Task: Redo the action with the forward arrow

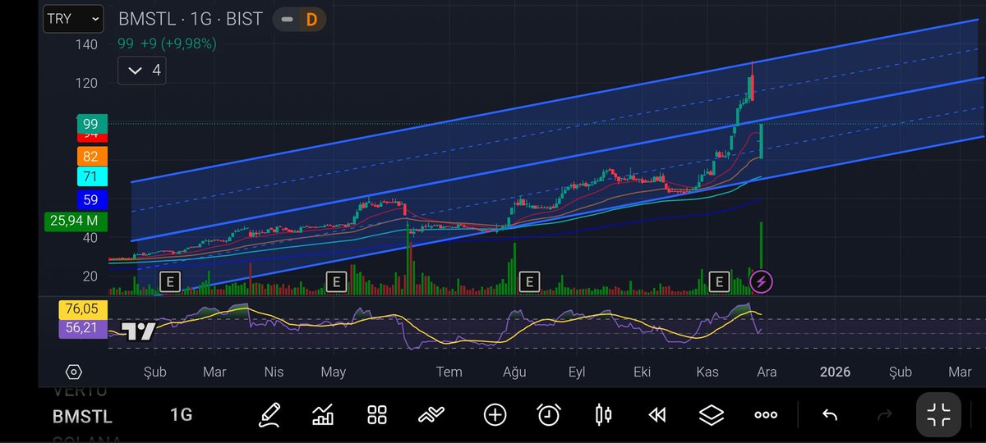Action: click(885, 415)
